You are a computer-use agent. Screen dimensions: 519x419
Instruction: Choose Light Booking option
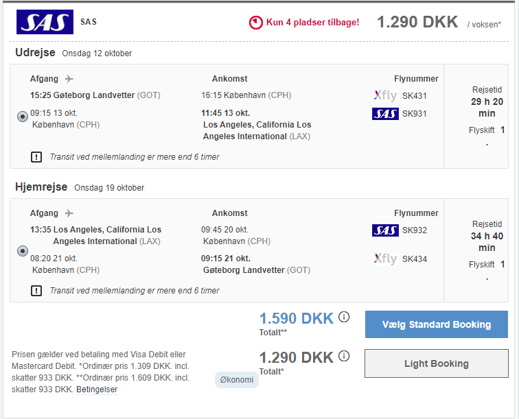pos(436,363)
